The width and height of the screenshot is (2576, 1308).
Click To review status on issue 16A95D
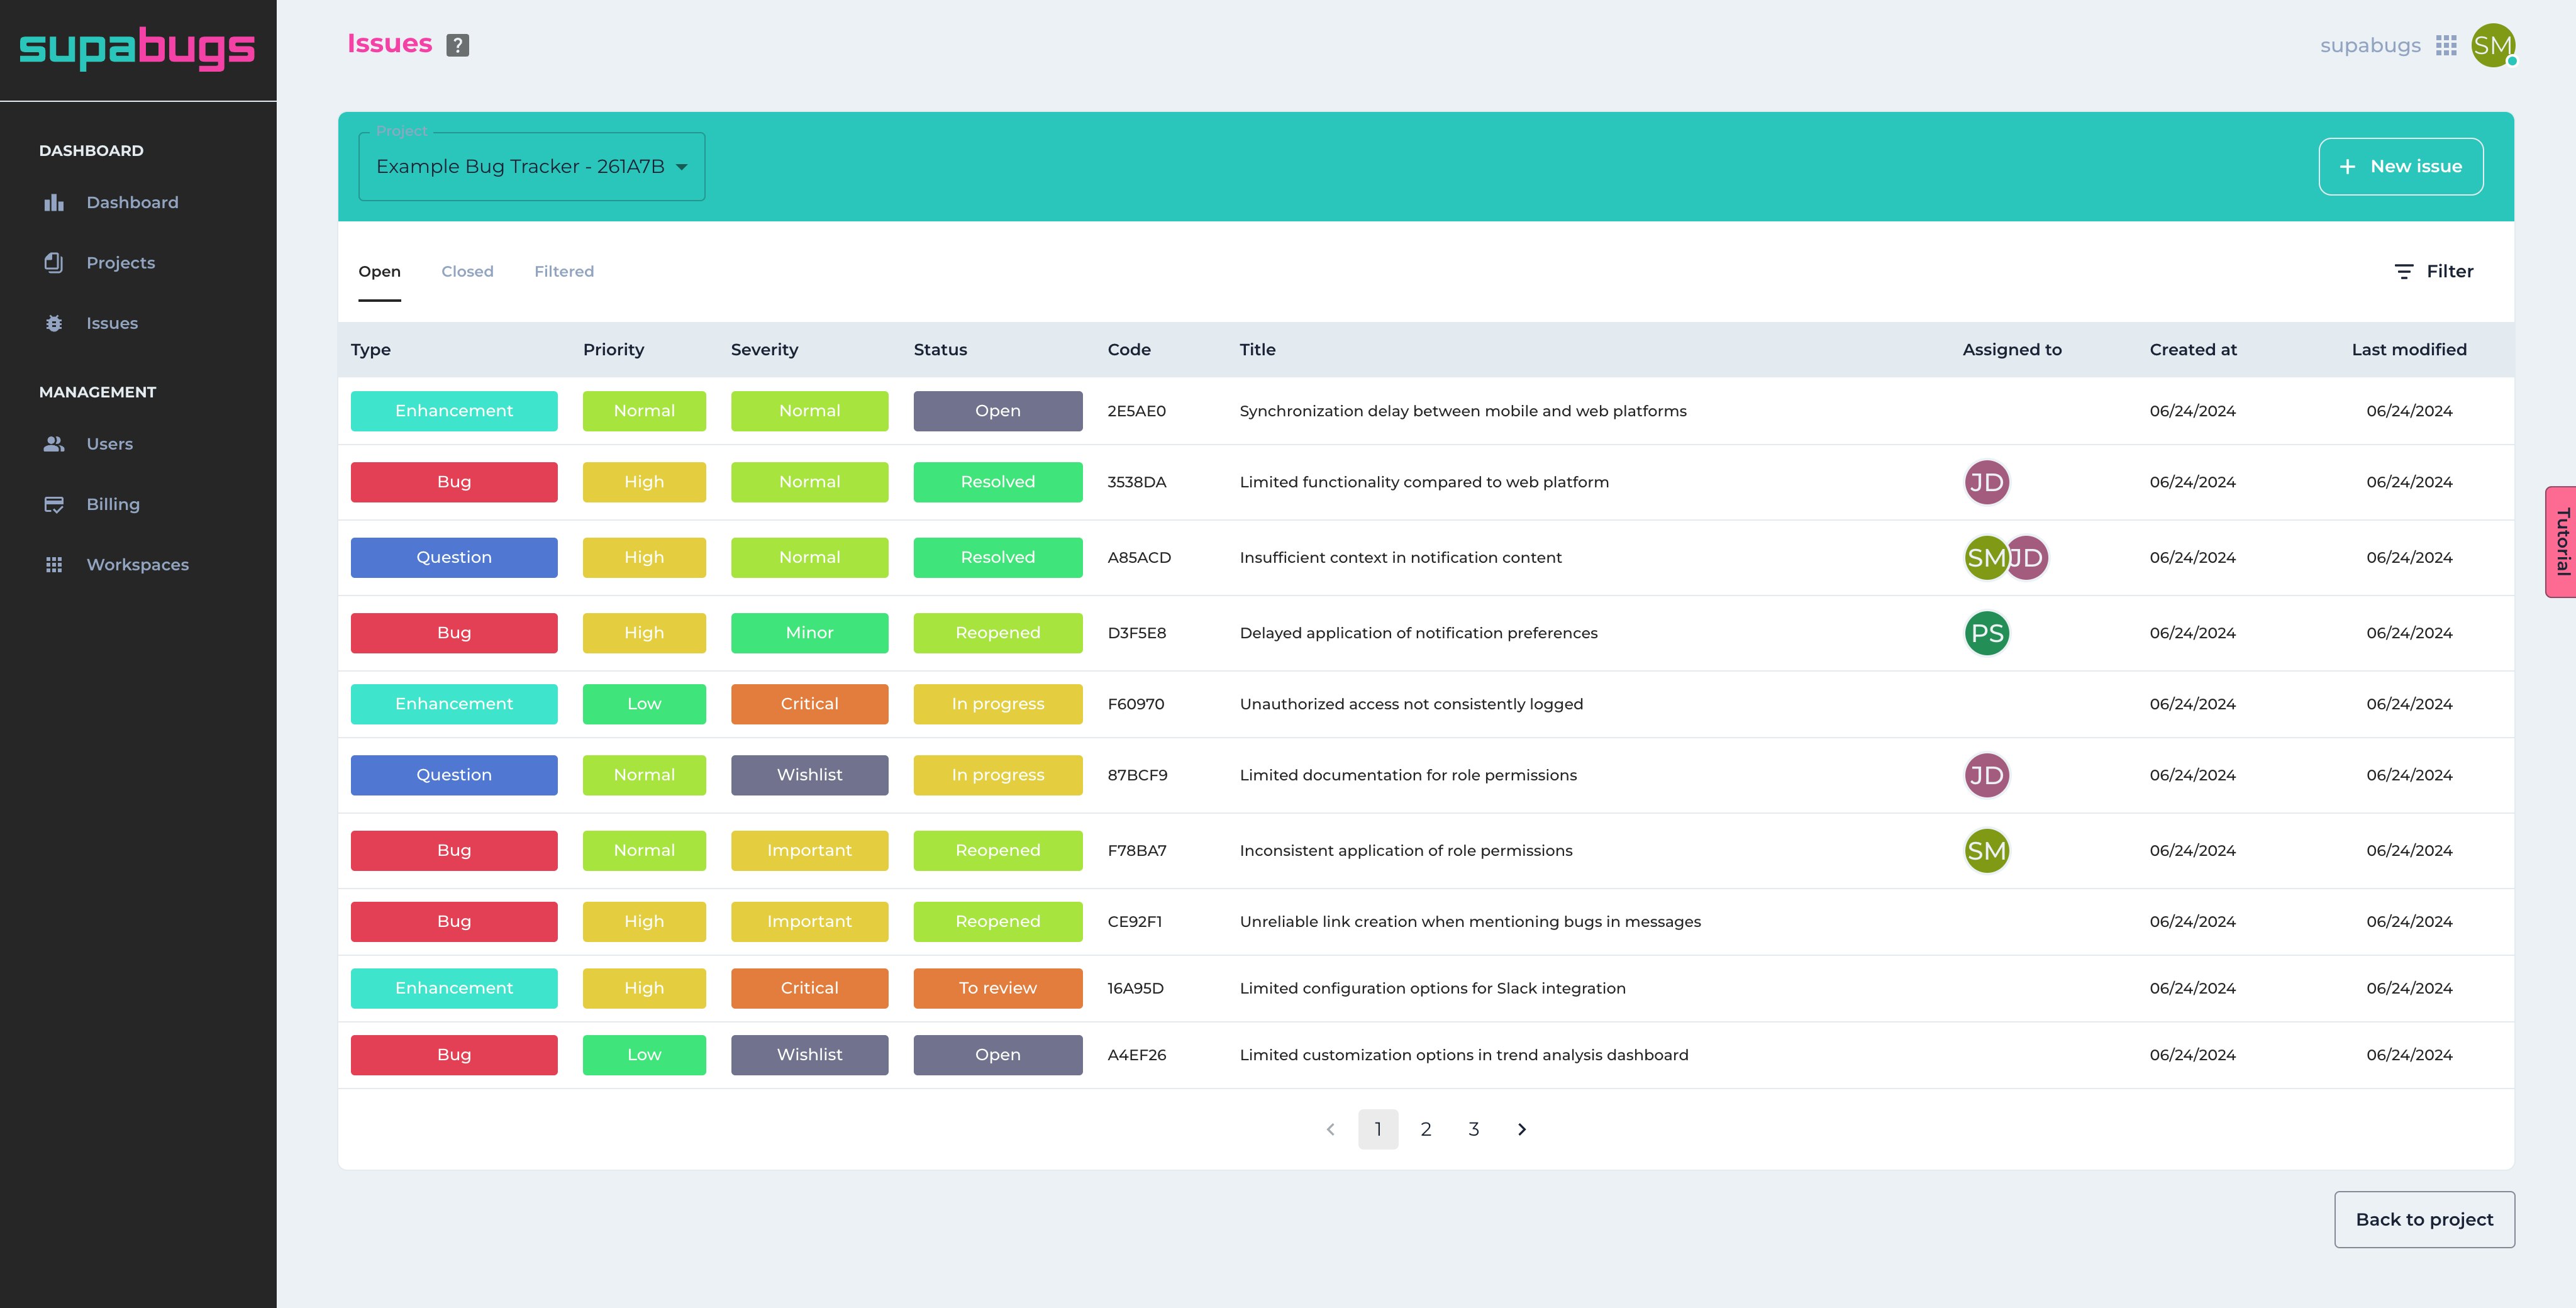pos(998,988)
